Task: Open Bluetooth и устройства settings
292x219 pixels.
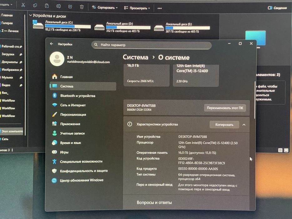Action: click(x=83, y=96)
